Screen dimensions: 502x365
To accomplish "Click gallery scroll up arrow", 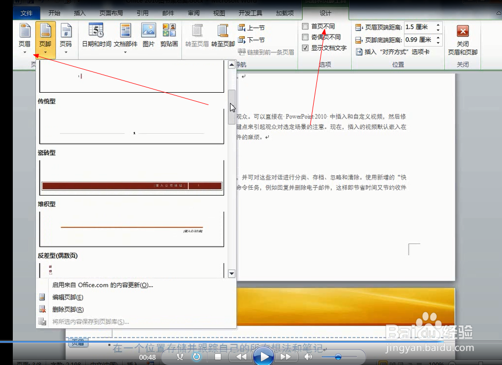I will pos(232,65).
